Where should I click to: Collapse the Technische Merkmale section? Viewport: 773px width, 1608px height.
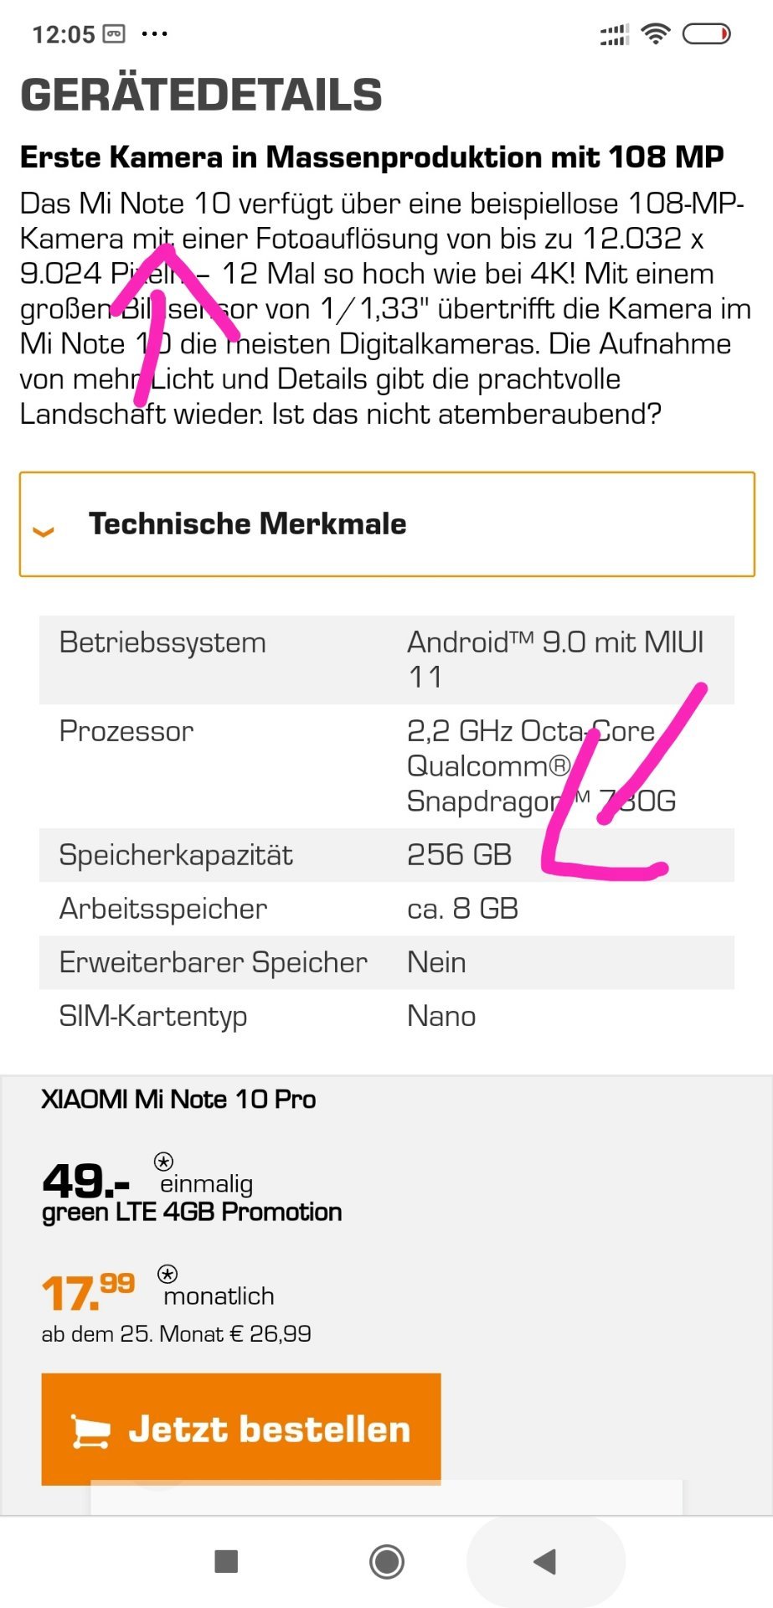[x=387, y=524]
